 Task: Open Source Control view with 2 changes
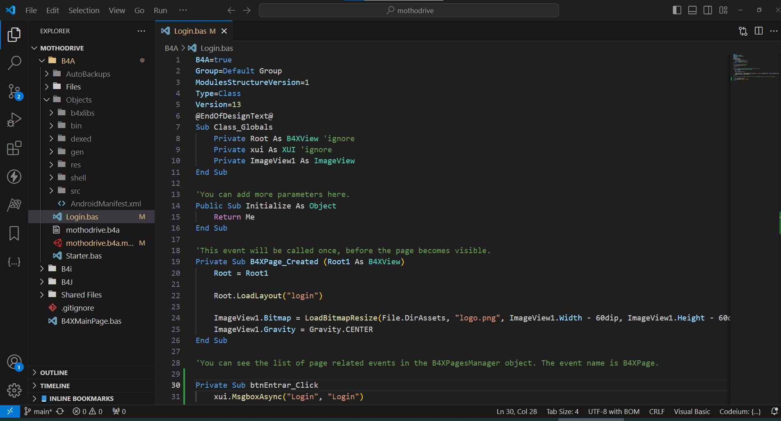point(14,92)
